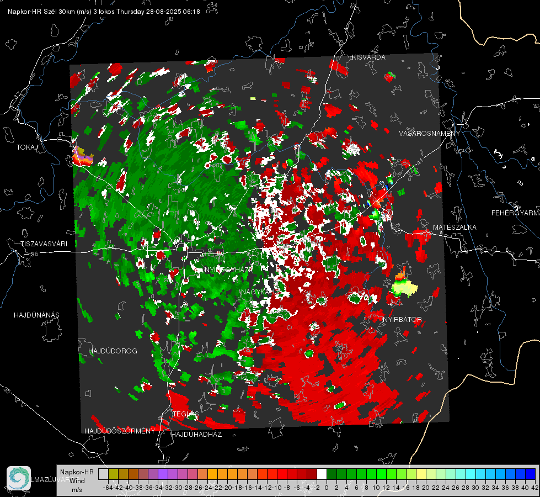Image resolution: width=540 pixels, height=497 pixels.
Task: Select the TISZAVASVÁRI town label
Action: [x=44, y=244]
